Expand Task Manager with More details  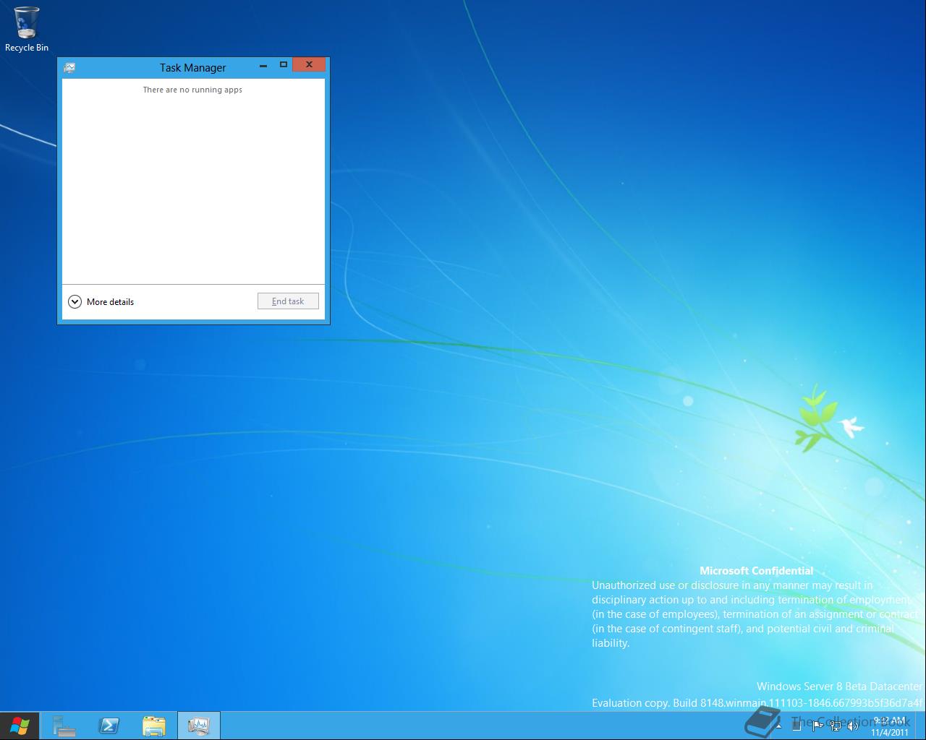click(x=101, y=301)
